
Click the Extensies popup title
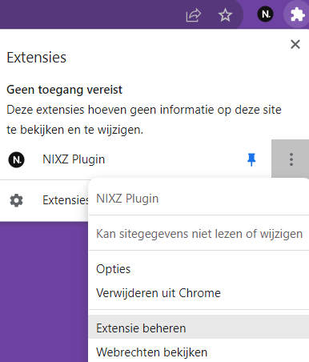tap(36, 58)
